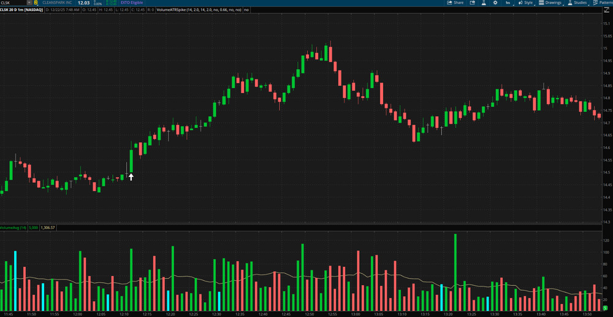Screen dimensions: 613x317
Task: Click the H: 12.45 high value
Action: point(107,9)
